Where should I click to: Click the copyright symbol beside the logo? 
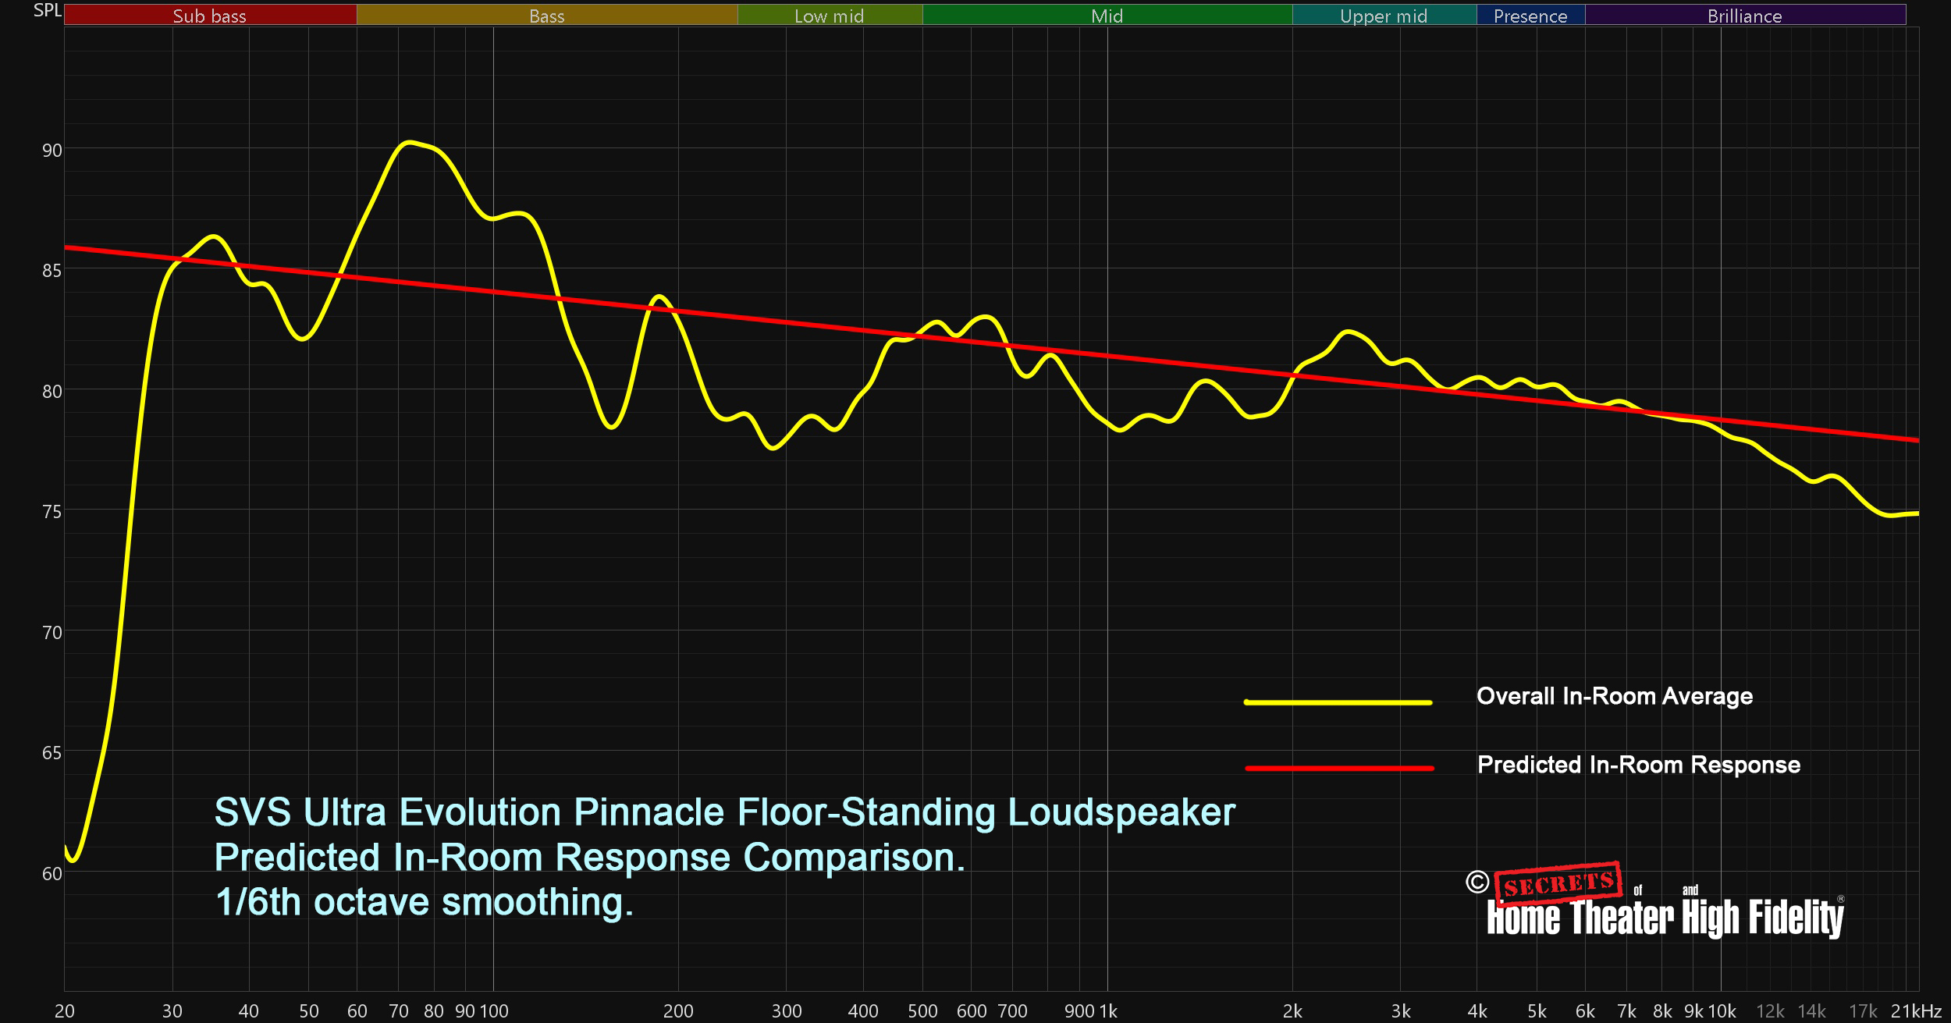pos(1477,882)
